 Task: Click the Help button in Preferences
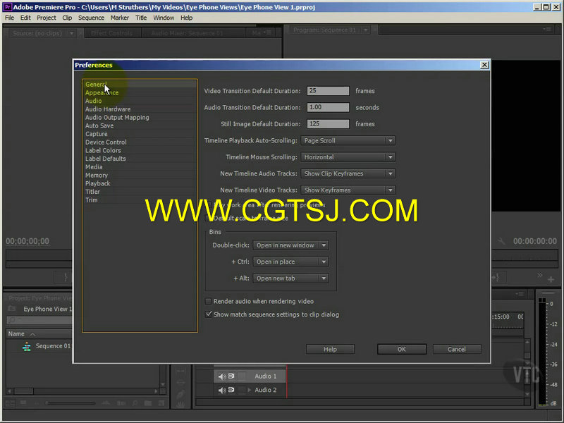(x=330, y=349)
